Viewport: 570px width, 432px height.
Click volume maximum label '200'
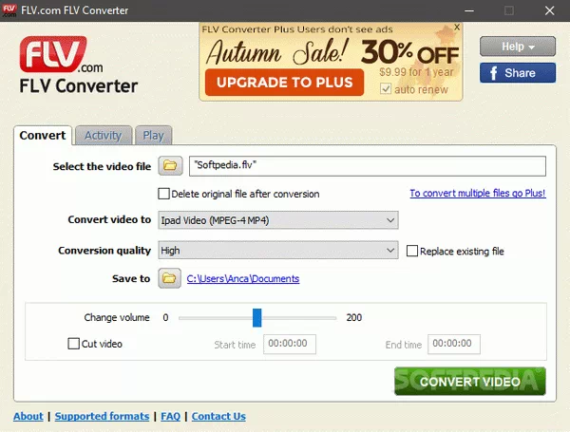tap(354, 317)
